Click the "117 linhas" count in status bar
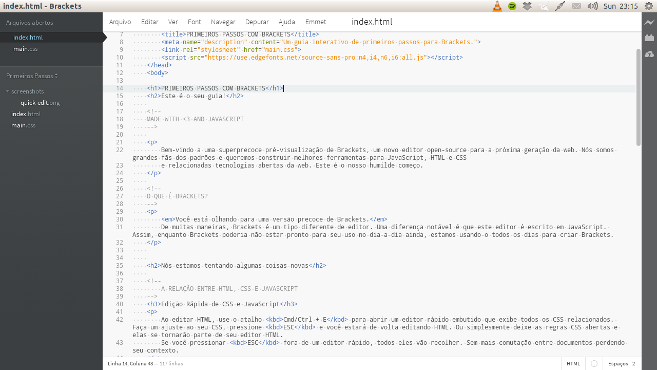This screenshot has height=370, width=657. [x=171, y=363]
